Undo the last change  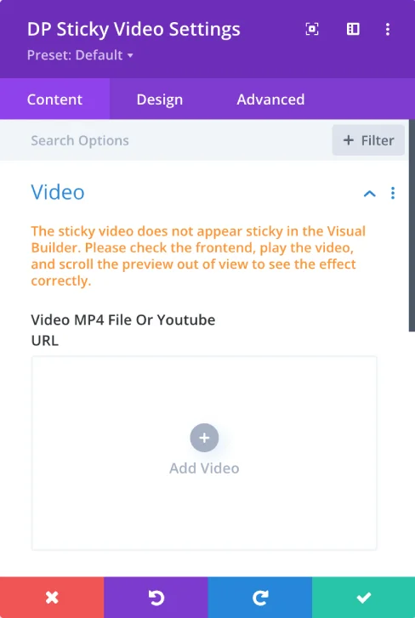point(156,598)
